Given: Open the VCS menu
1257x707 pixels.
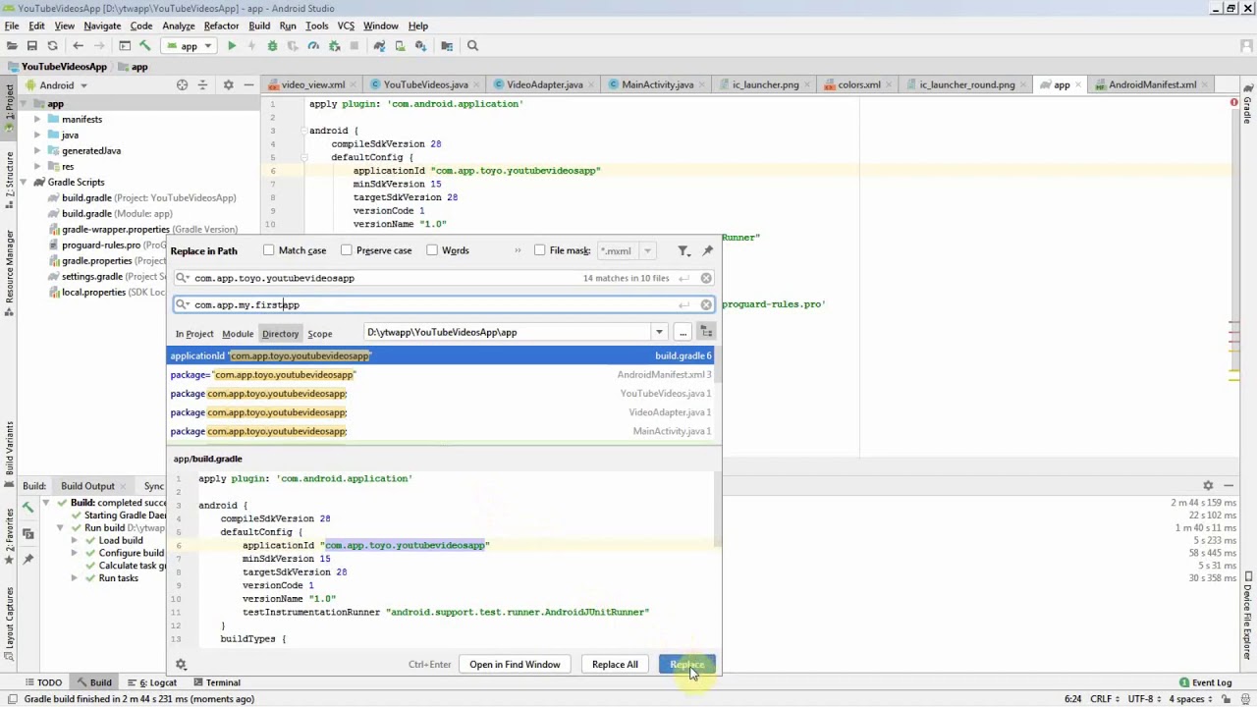Looking at the screenshot, I should (346, 26).
